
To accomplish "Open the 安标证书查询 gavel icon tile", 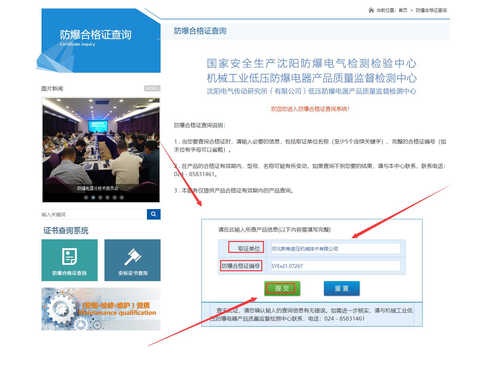I will point(132,260).
